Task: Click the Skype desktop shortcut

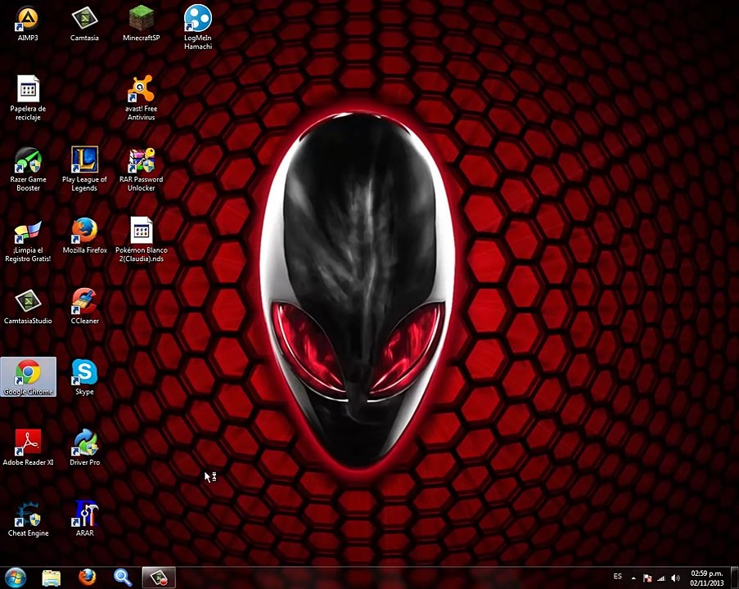Action: point(84,374)
